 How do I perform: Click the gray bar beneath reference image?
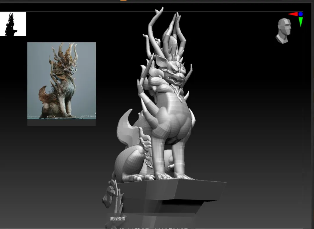pos(61,122)
